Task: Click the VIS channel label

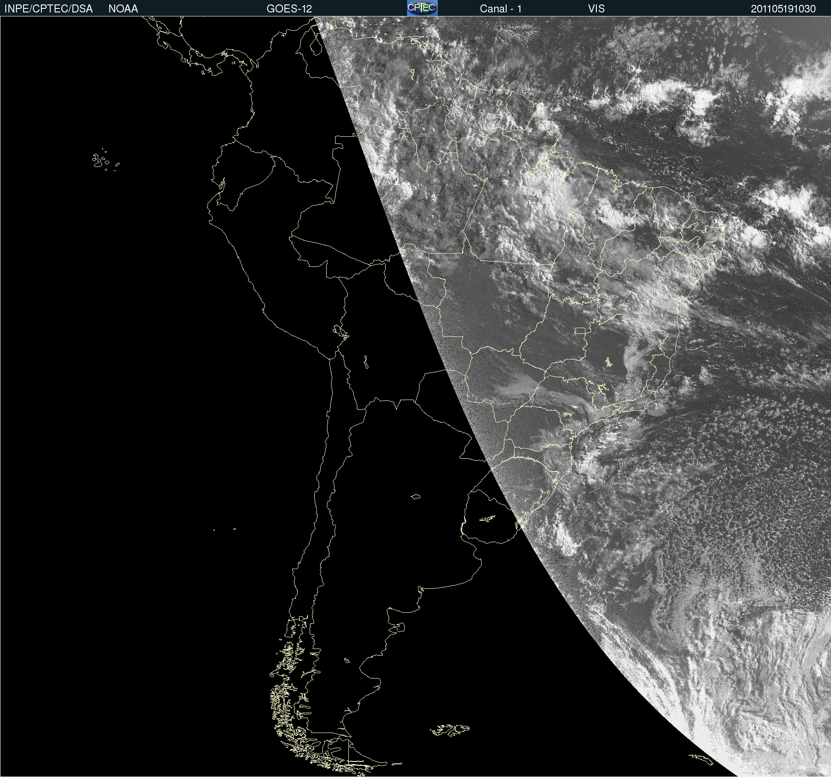Action: [x=596, y=8]
